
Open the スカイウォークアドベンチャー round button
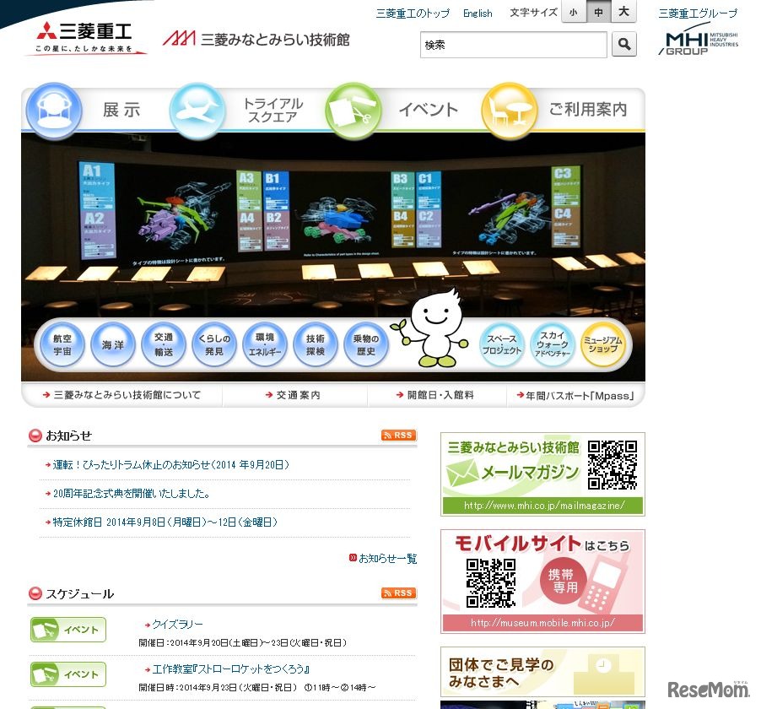click(553, 344)
